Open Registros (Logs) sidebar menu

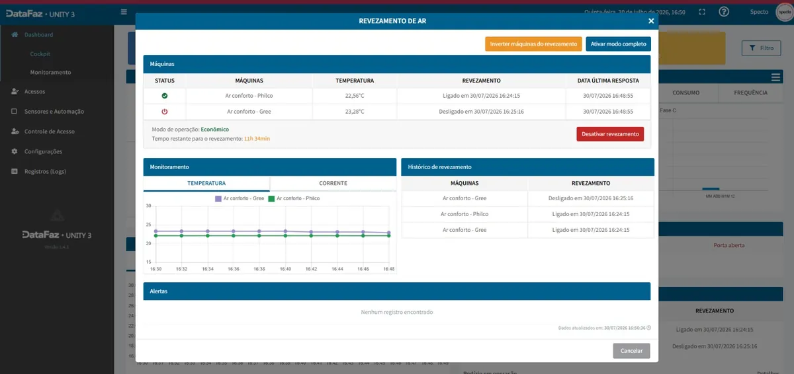coord(45,171)
